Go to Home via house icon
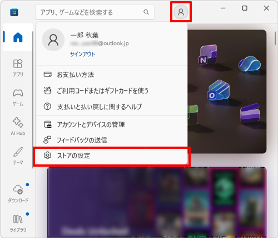The width and height of the screenshot is (278, 238). 18,37
